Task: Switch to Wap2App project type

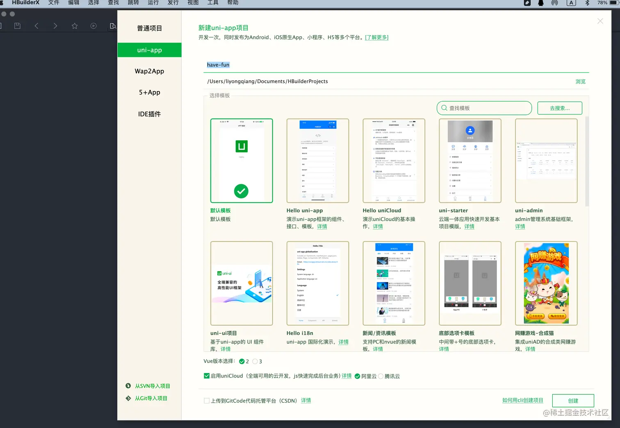Action: pos(149,71)
